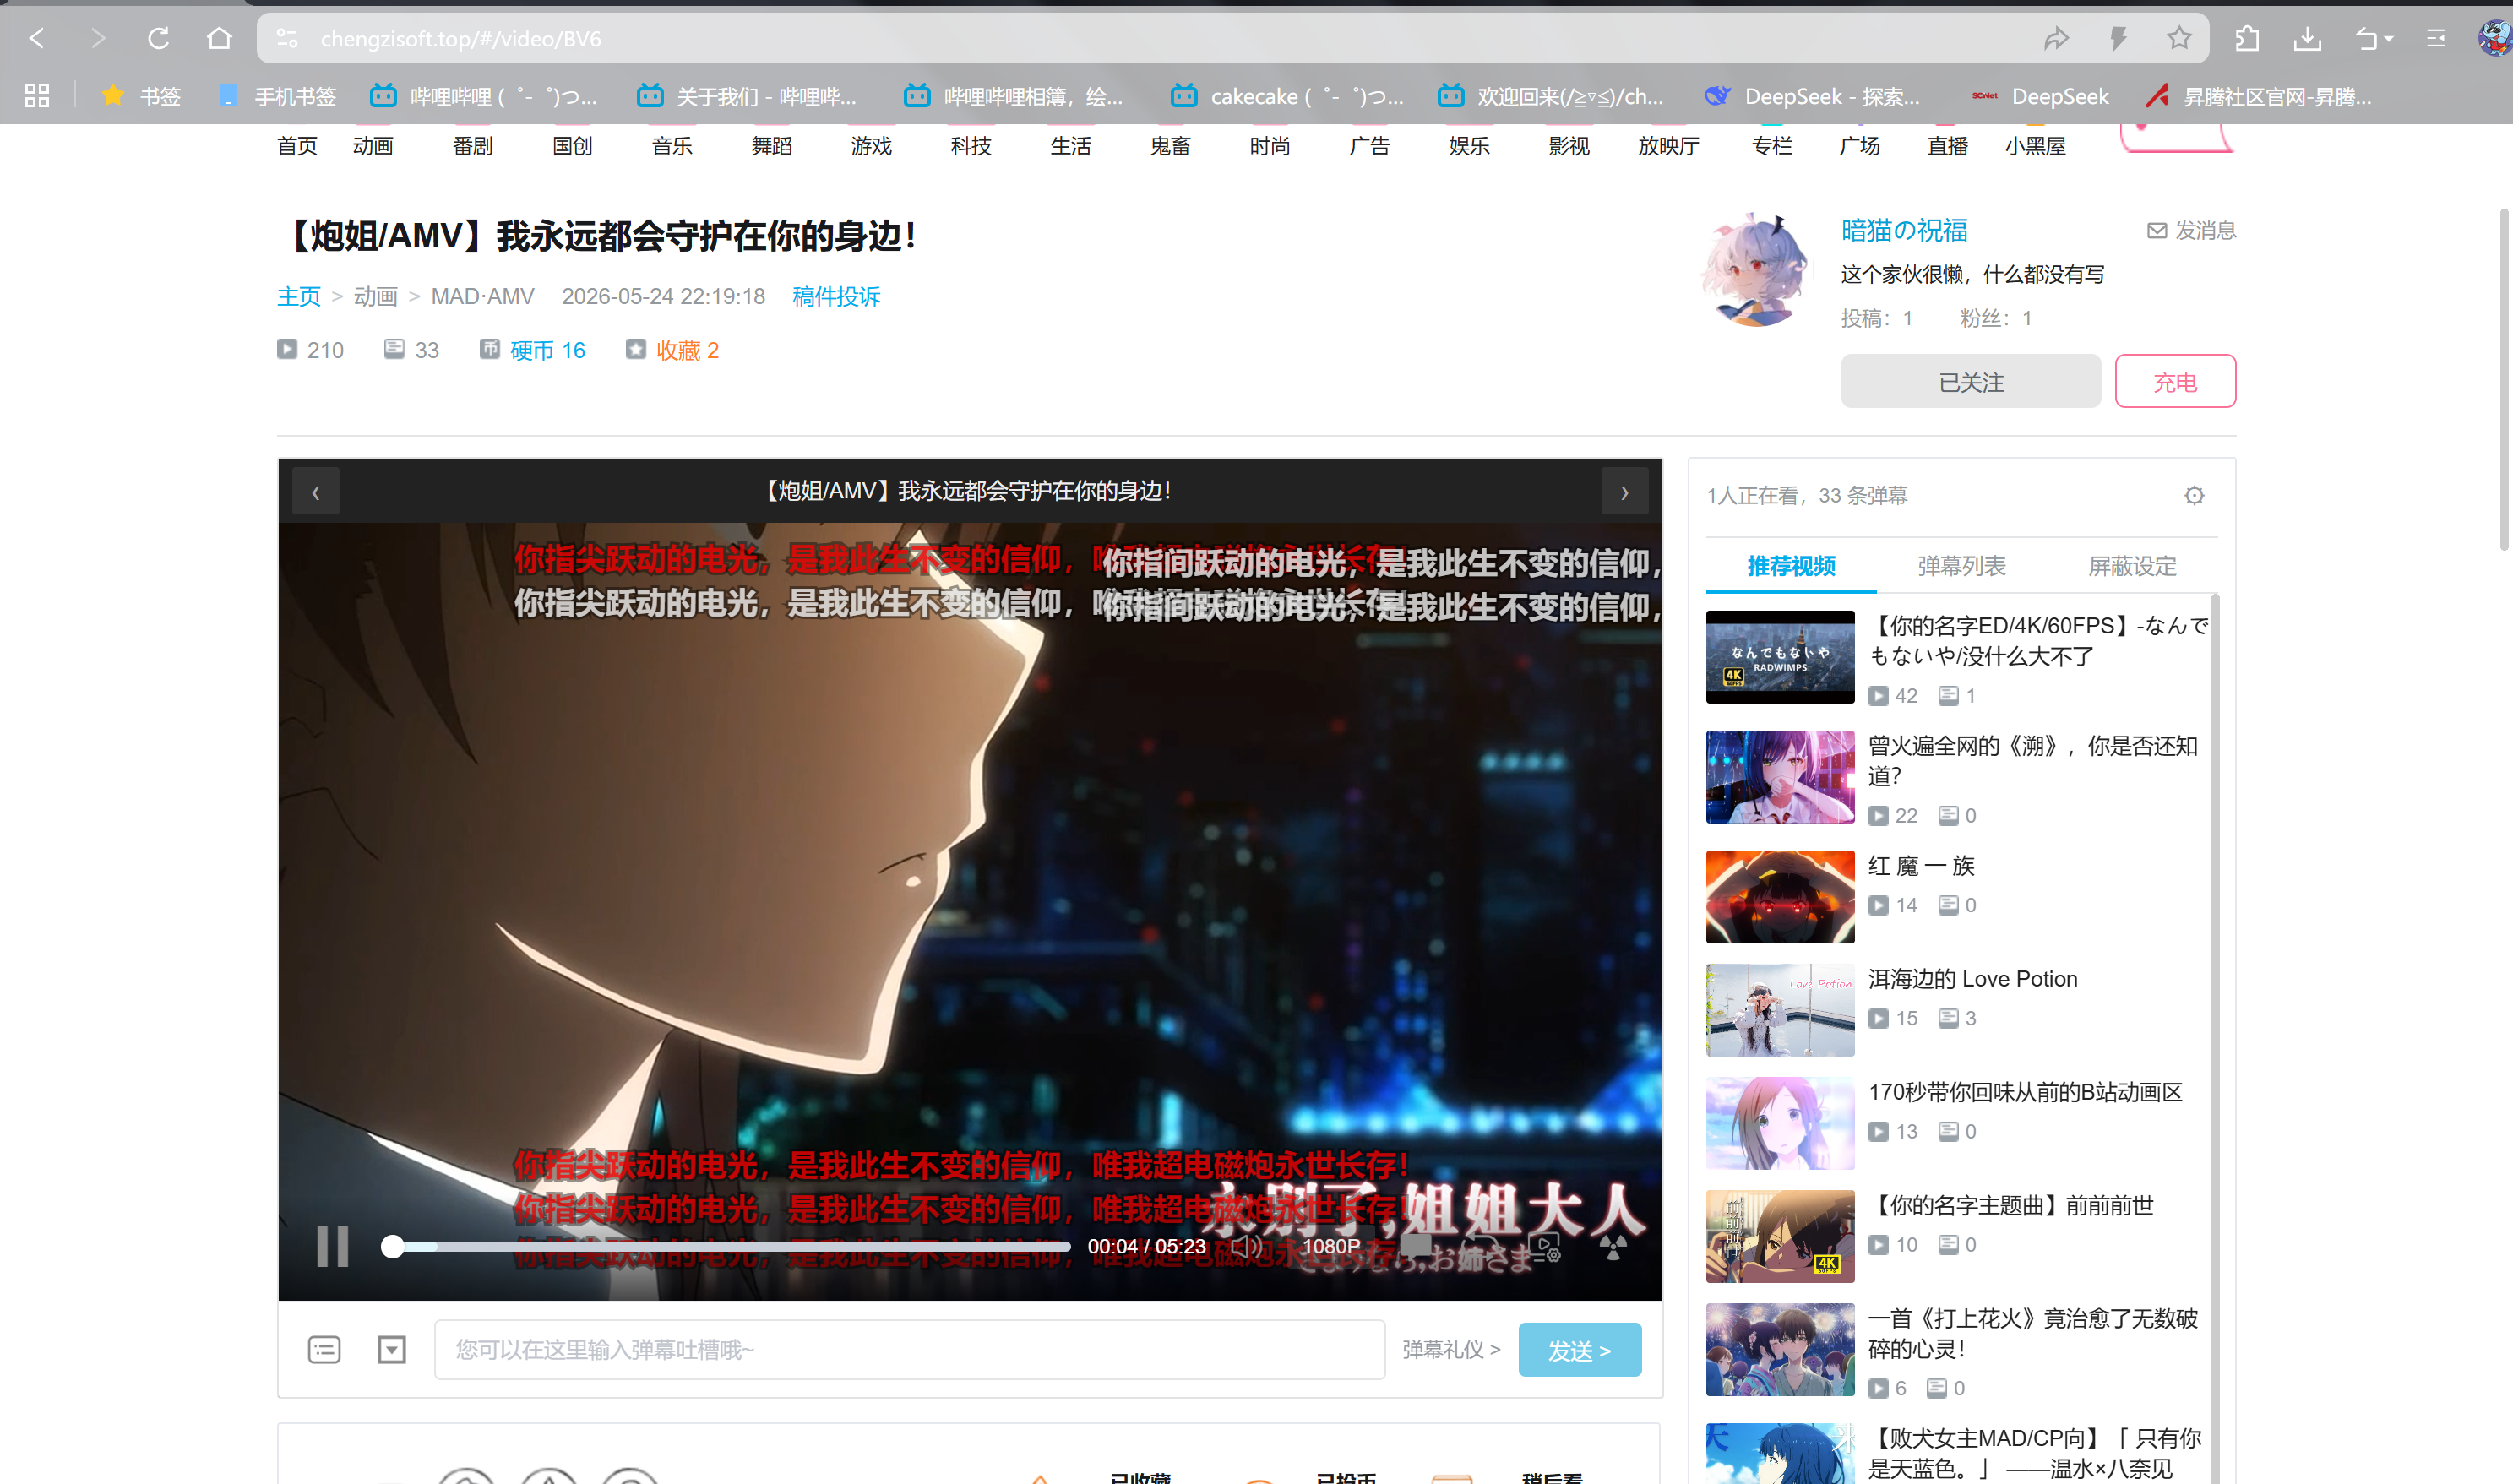Expand the undo-close-tab dropdown arrow
This screenshot has height=1484, width=2513.
click(2389, 39)
